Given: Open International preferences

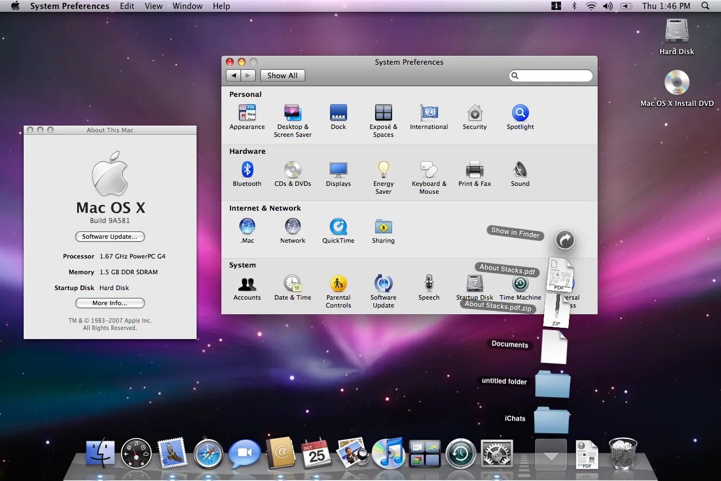Looking at the screenshot, I should [x=429, y=117].
